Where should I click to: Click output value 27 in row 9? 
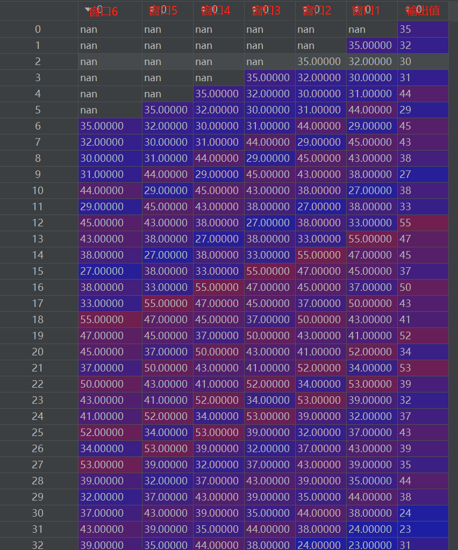(423, 174)
